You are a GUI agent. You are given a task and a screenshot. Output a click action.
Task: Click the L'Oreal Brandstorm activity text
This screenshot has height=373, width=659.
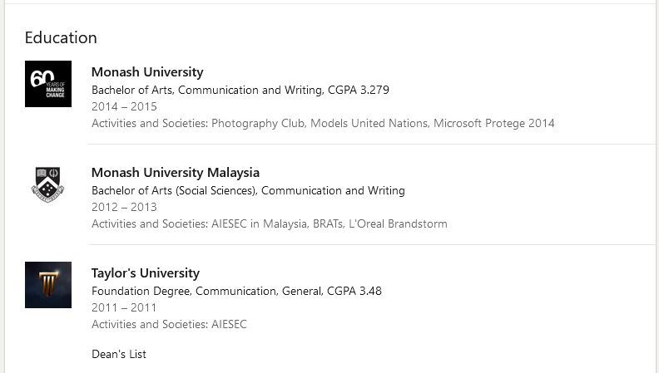[397, 223]
